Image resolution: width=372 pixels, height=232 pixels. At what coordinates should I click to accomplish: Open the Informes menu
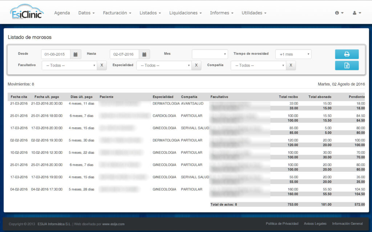[222, 13]
